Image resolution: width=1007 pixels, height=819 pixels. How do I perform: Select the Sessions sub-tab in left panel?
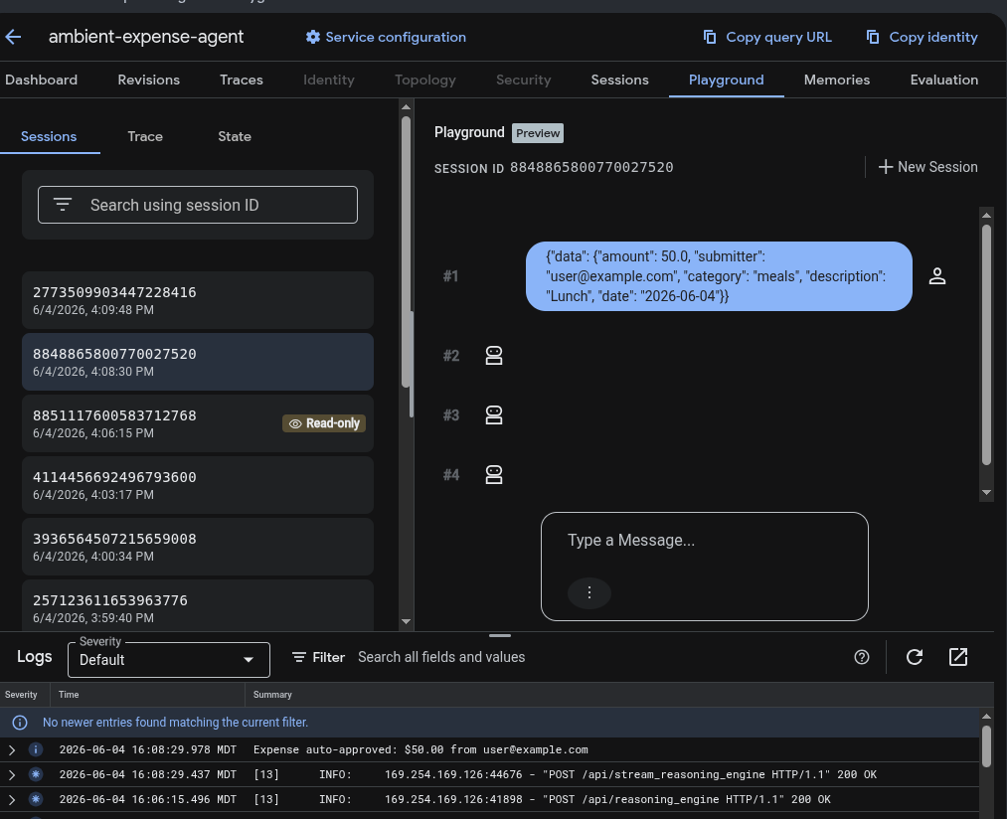pos(49,136)
